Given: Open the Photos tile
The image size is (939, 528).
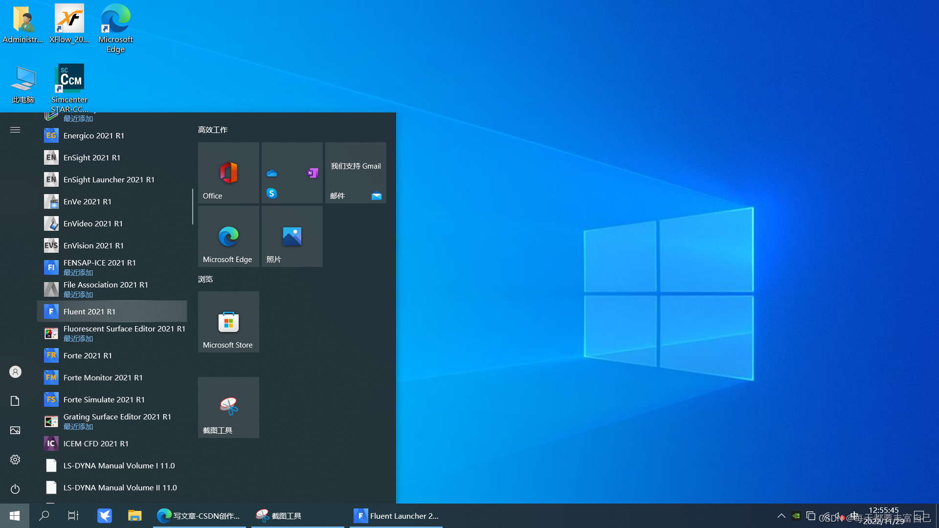Looking at the screenshot, I should point(292,236).
